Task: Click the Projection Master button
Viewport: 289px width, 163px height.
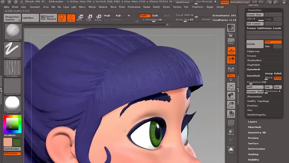Action: pyautogui.click(x=12, y=18)
